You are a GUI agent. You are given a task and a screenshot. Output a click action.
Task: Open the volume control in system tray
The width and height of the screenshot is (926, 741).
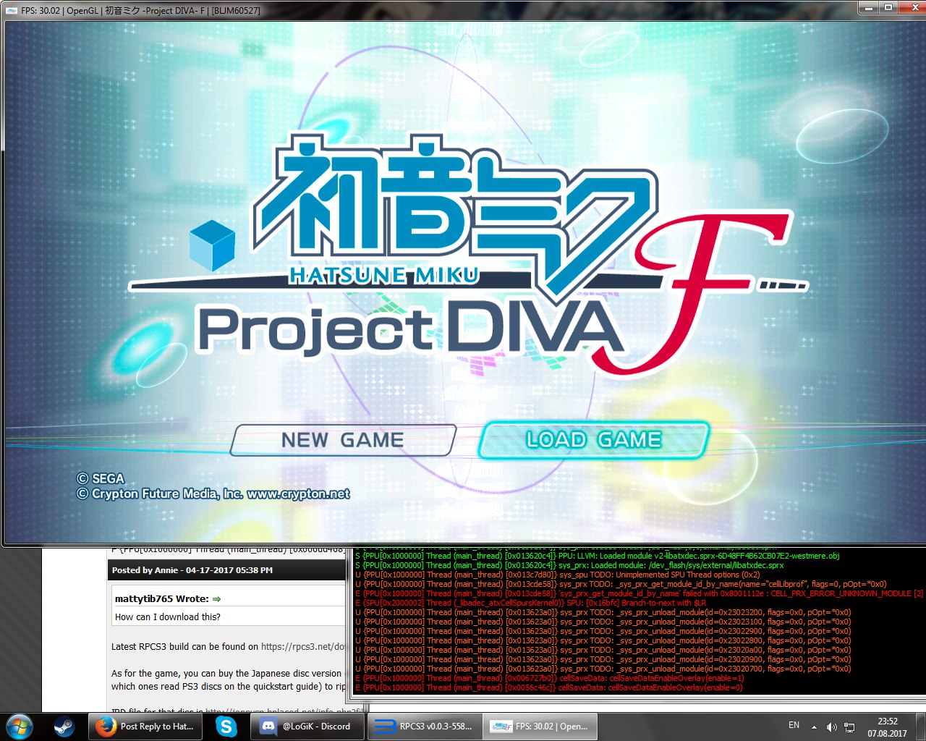pyautogui.click(x=832, y=727)
